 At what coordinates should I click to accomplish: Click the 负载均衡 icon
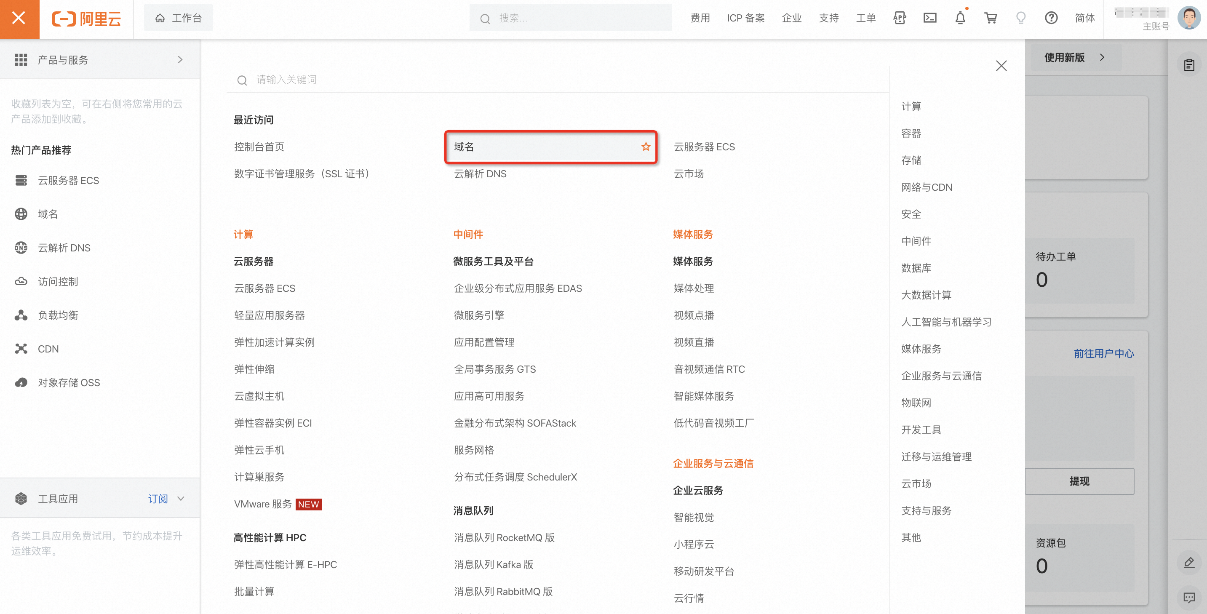click(x=21, y=315)
